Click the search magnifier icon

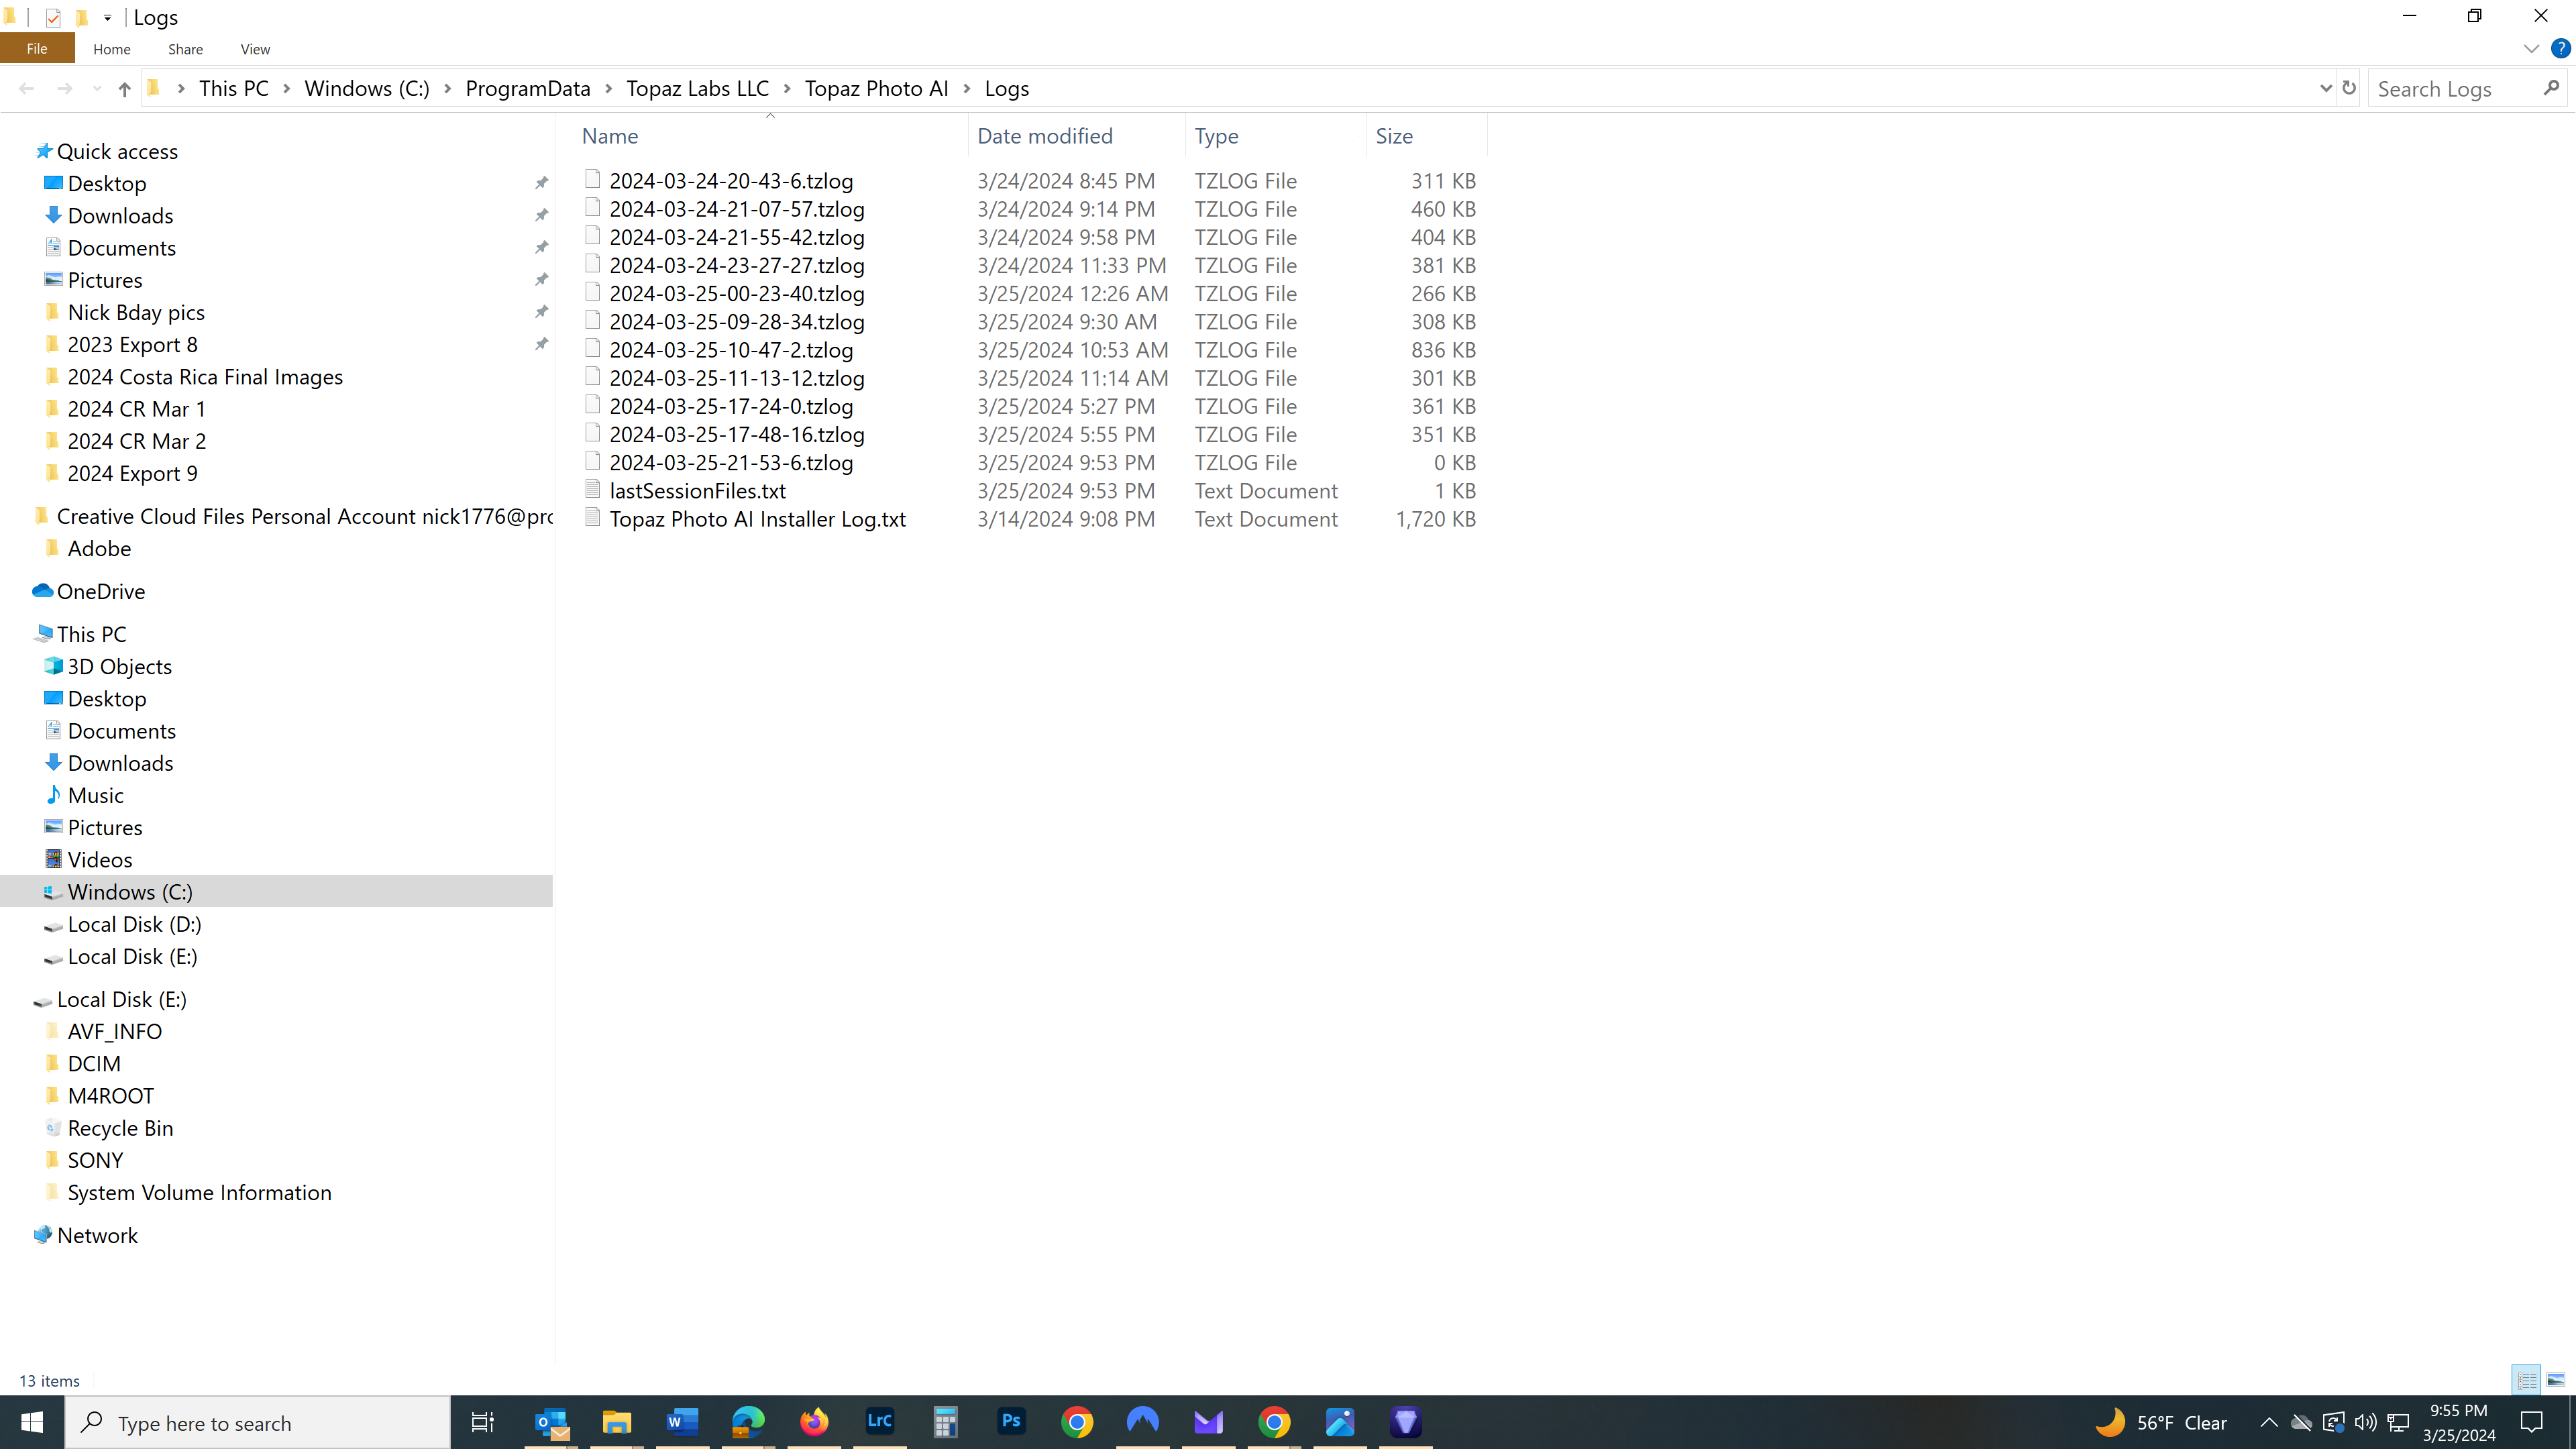click(2551, 88)
